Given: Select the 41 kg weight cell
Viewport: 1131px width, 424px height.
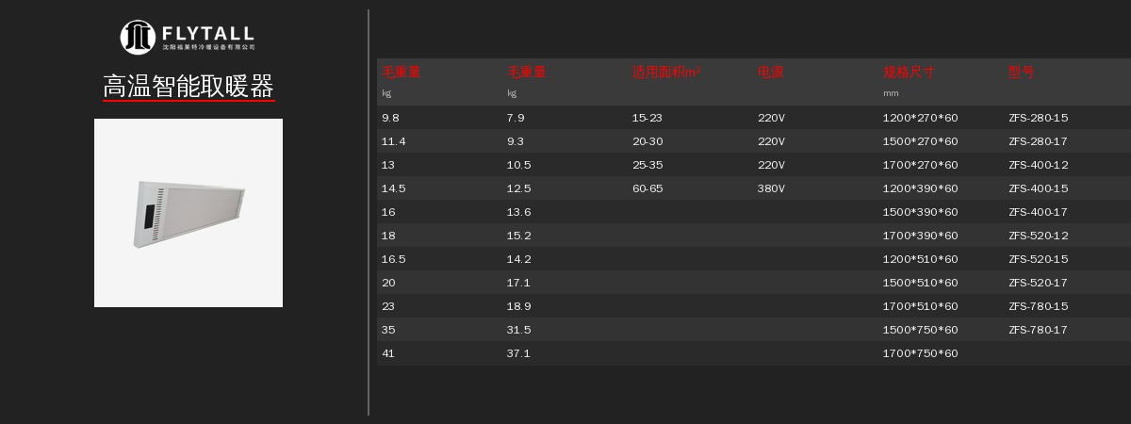Looking at the screenshot, I should 388,353.
